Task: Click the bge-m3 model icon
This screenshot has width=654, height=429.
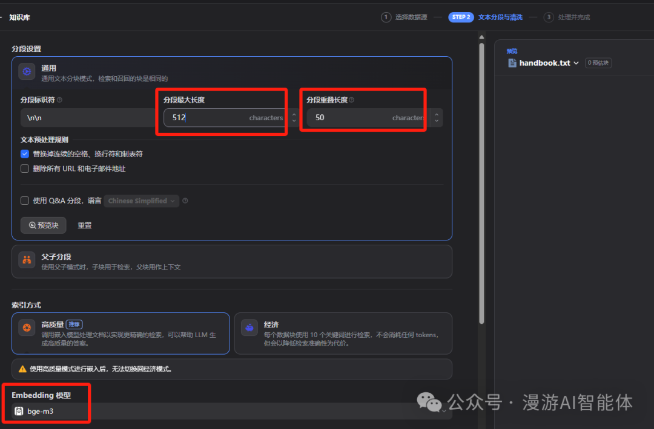Action: coord(19,411)
